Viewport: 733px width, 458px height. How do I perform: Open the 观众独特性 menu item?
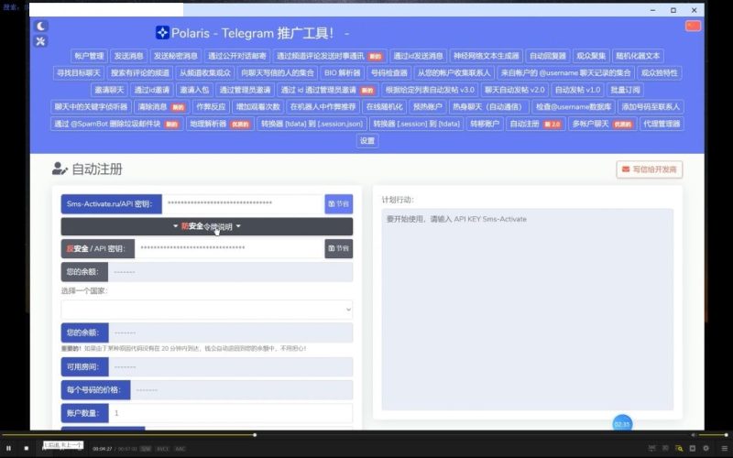point(659,73)
